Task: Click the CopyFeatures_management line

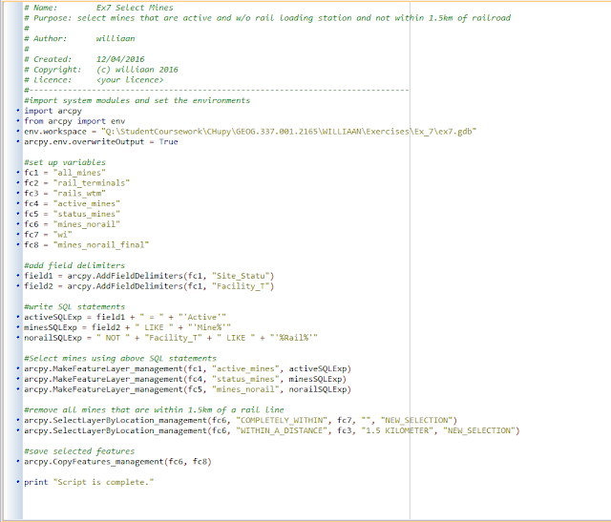Action: click(117, 462)
